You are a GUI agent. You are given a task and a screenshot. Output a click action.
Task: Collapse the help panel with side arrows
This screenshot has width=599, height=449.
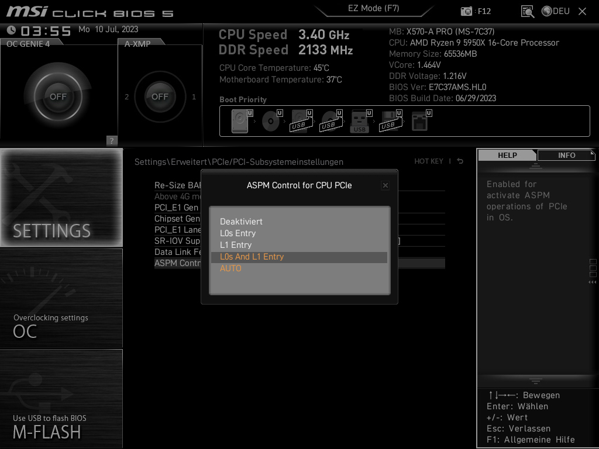593,282
